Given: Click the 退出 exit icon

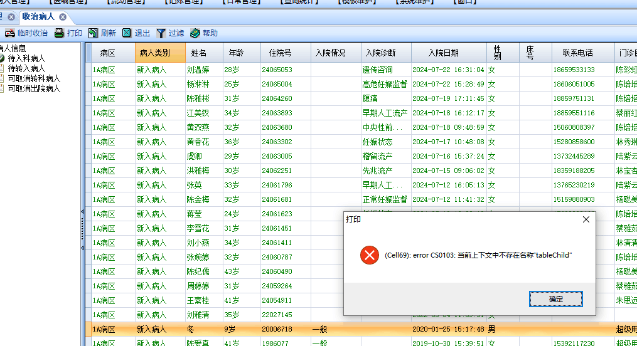Looking at the screenshot, I should pyautogui.click(x=127, y=33).
